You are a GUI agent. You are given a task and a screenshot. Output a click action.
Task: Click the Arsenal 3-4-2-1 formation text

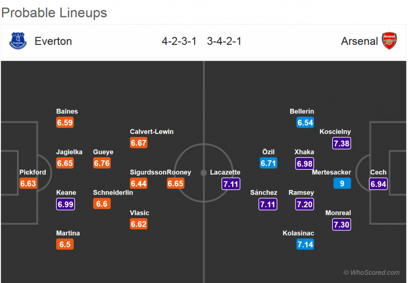224,41
